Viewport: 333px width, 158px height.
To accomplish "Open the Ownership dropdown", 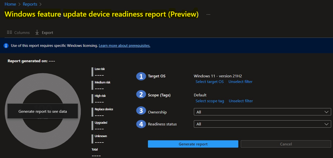I will pyautogui.click(x=262, y=112).
